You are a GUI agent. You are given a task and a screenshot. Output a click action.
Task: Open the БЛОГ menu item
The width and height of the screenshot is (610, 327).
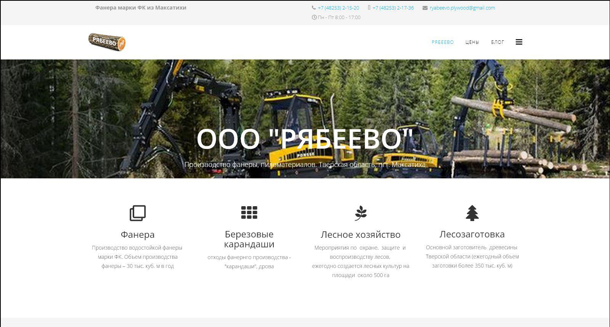[498, 42]
